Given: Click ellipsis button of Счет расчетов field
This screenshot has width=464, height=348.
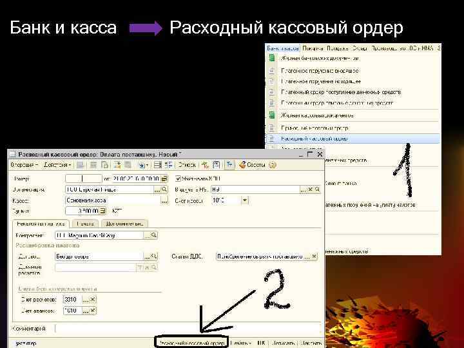Looking at the screenshot, I should (86, 300).
